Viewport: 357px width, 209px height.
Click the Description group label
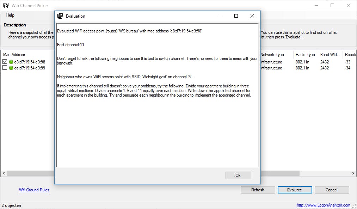(x=15, y=25)
